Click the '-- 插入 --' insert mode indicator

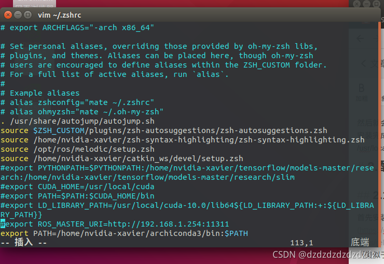coord(23,243)
